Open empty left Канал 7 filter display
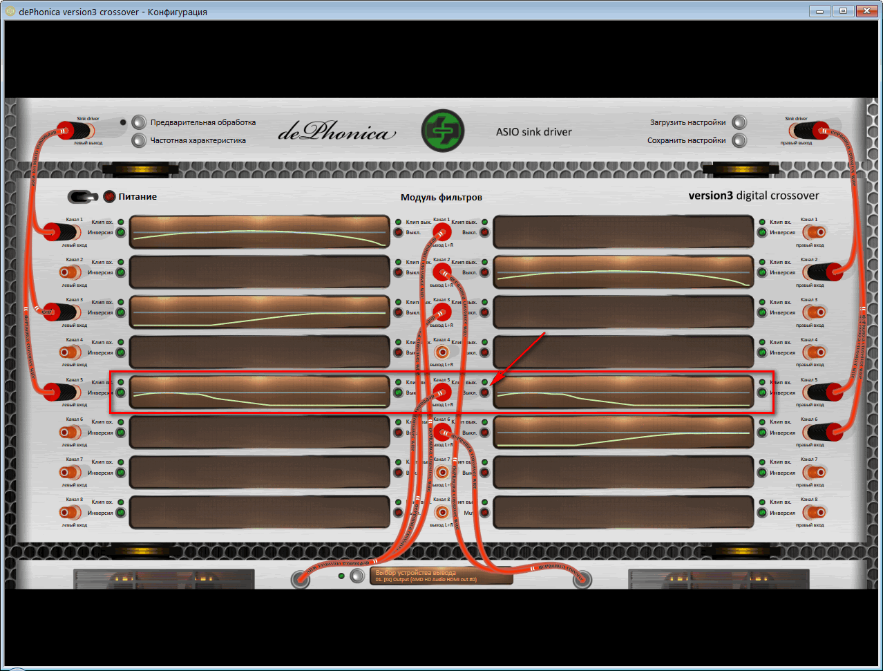Screen dimensions: 883x671 tap(260, 473)
